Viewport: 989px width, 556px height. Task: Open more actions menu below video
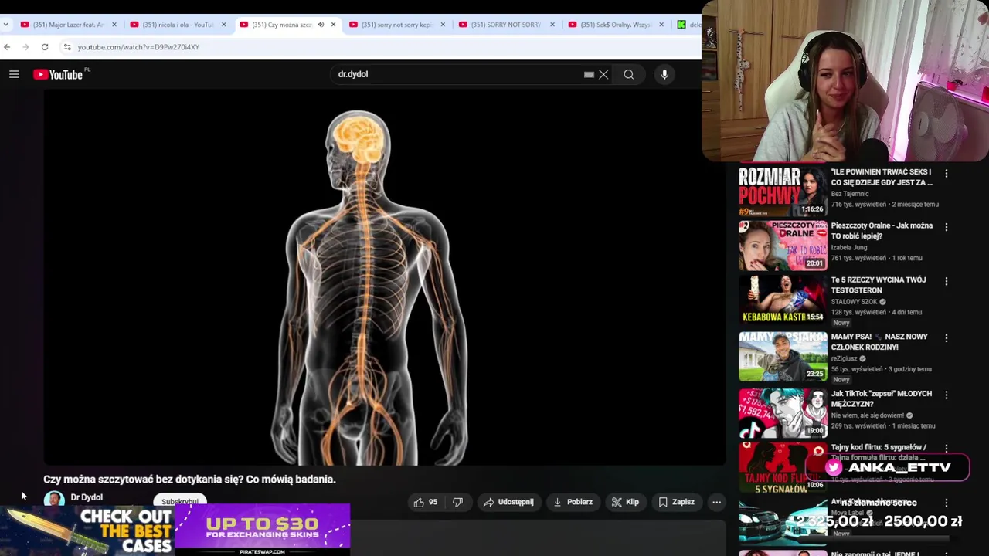pyautogui.click(x=716, y=502)
